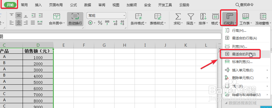
Task: Toggle right horizontal alignment
Action: [26, 22]
